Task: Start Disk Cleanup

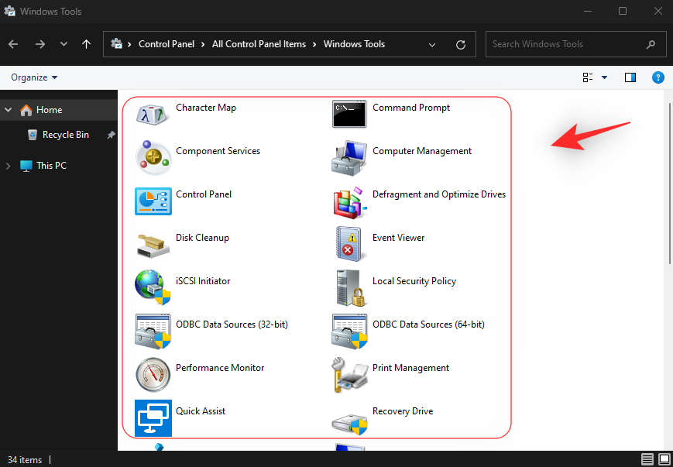Action: [x=202, y=238]
